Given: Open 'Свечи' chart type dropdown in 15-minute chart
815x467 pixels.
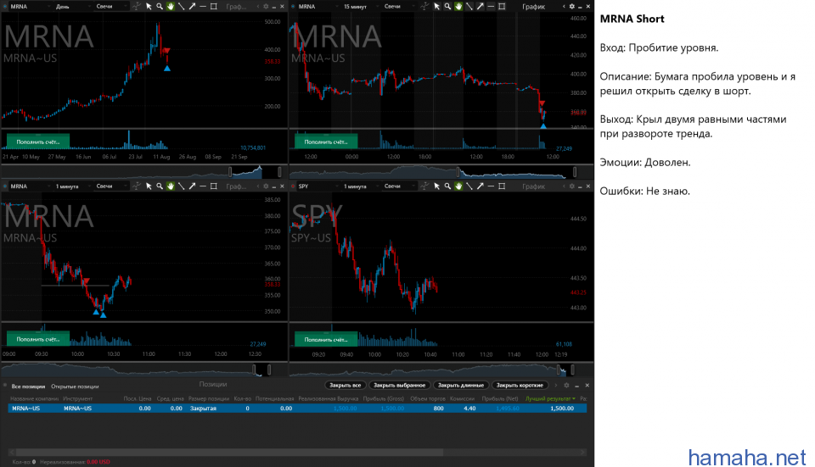Looking at the screenshot, I should point(399,6).
